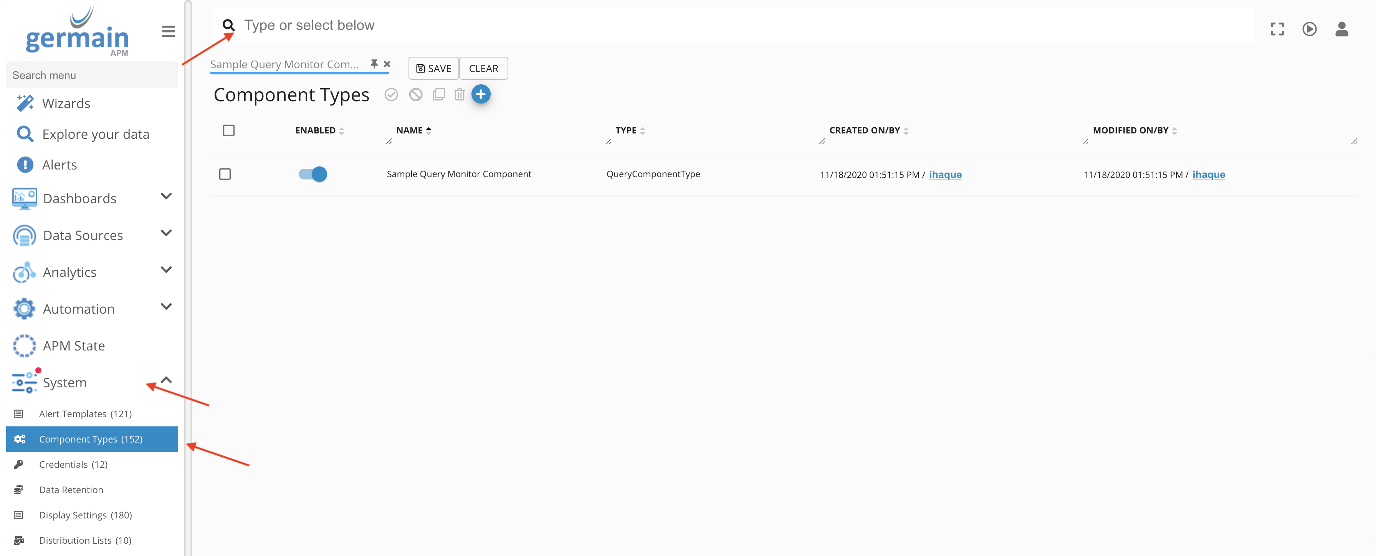
Task: Click the duplicate copy icon
Action: pyautogui.click(x=438, y=95)
